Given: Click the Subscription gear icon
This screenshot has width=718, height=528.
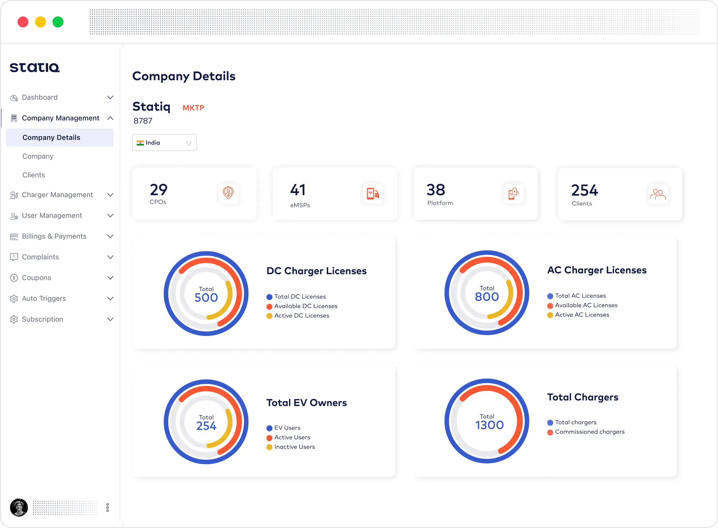Looking at the screenshot, I should tap(14, 319).
